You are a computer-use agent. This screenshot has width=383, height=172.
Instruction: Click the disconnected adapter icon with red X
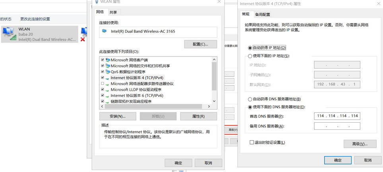(84, 34)
